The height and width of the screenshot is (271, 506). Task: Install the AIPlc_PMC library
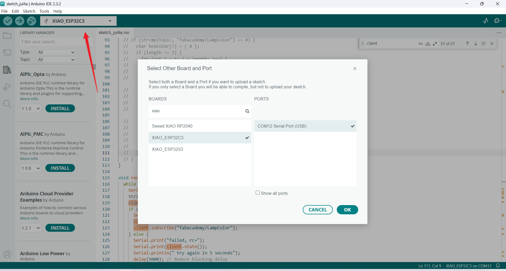tap(60, 168)
